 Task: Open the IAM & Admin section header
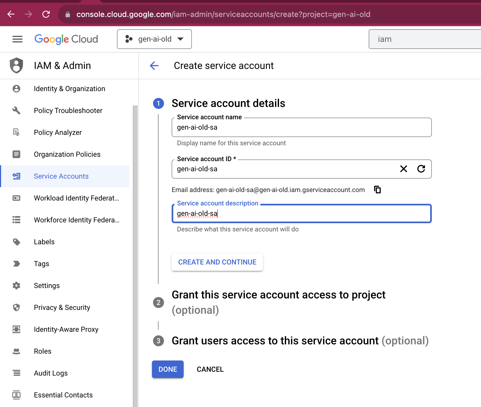coord(62,66)
